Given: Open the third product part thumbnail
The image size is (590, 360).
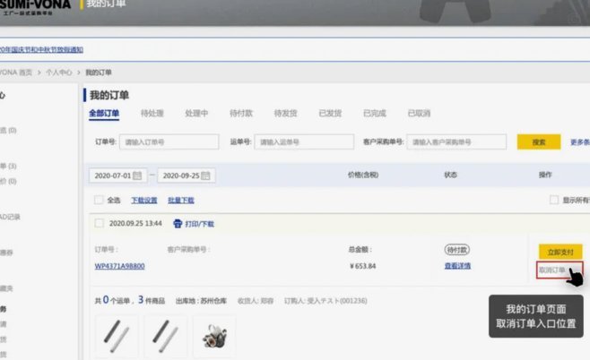Looking at the screenshot, I should click(214, 337).
